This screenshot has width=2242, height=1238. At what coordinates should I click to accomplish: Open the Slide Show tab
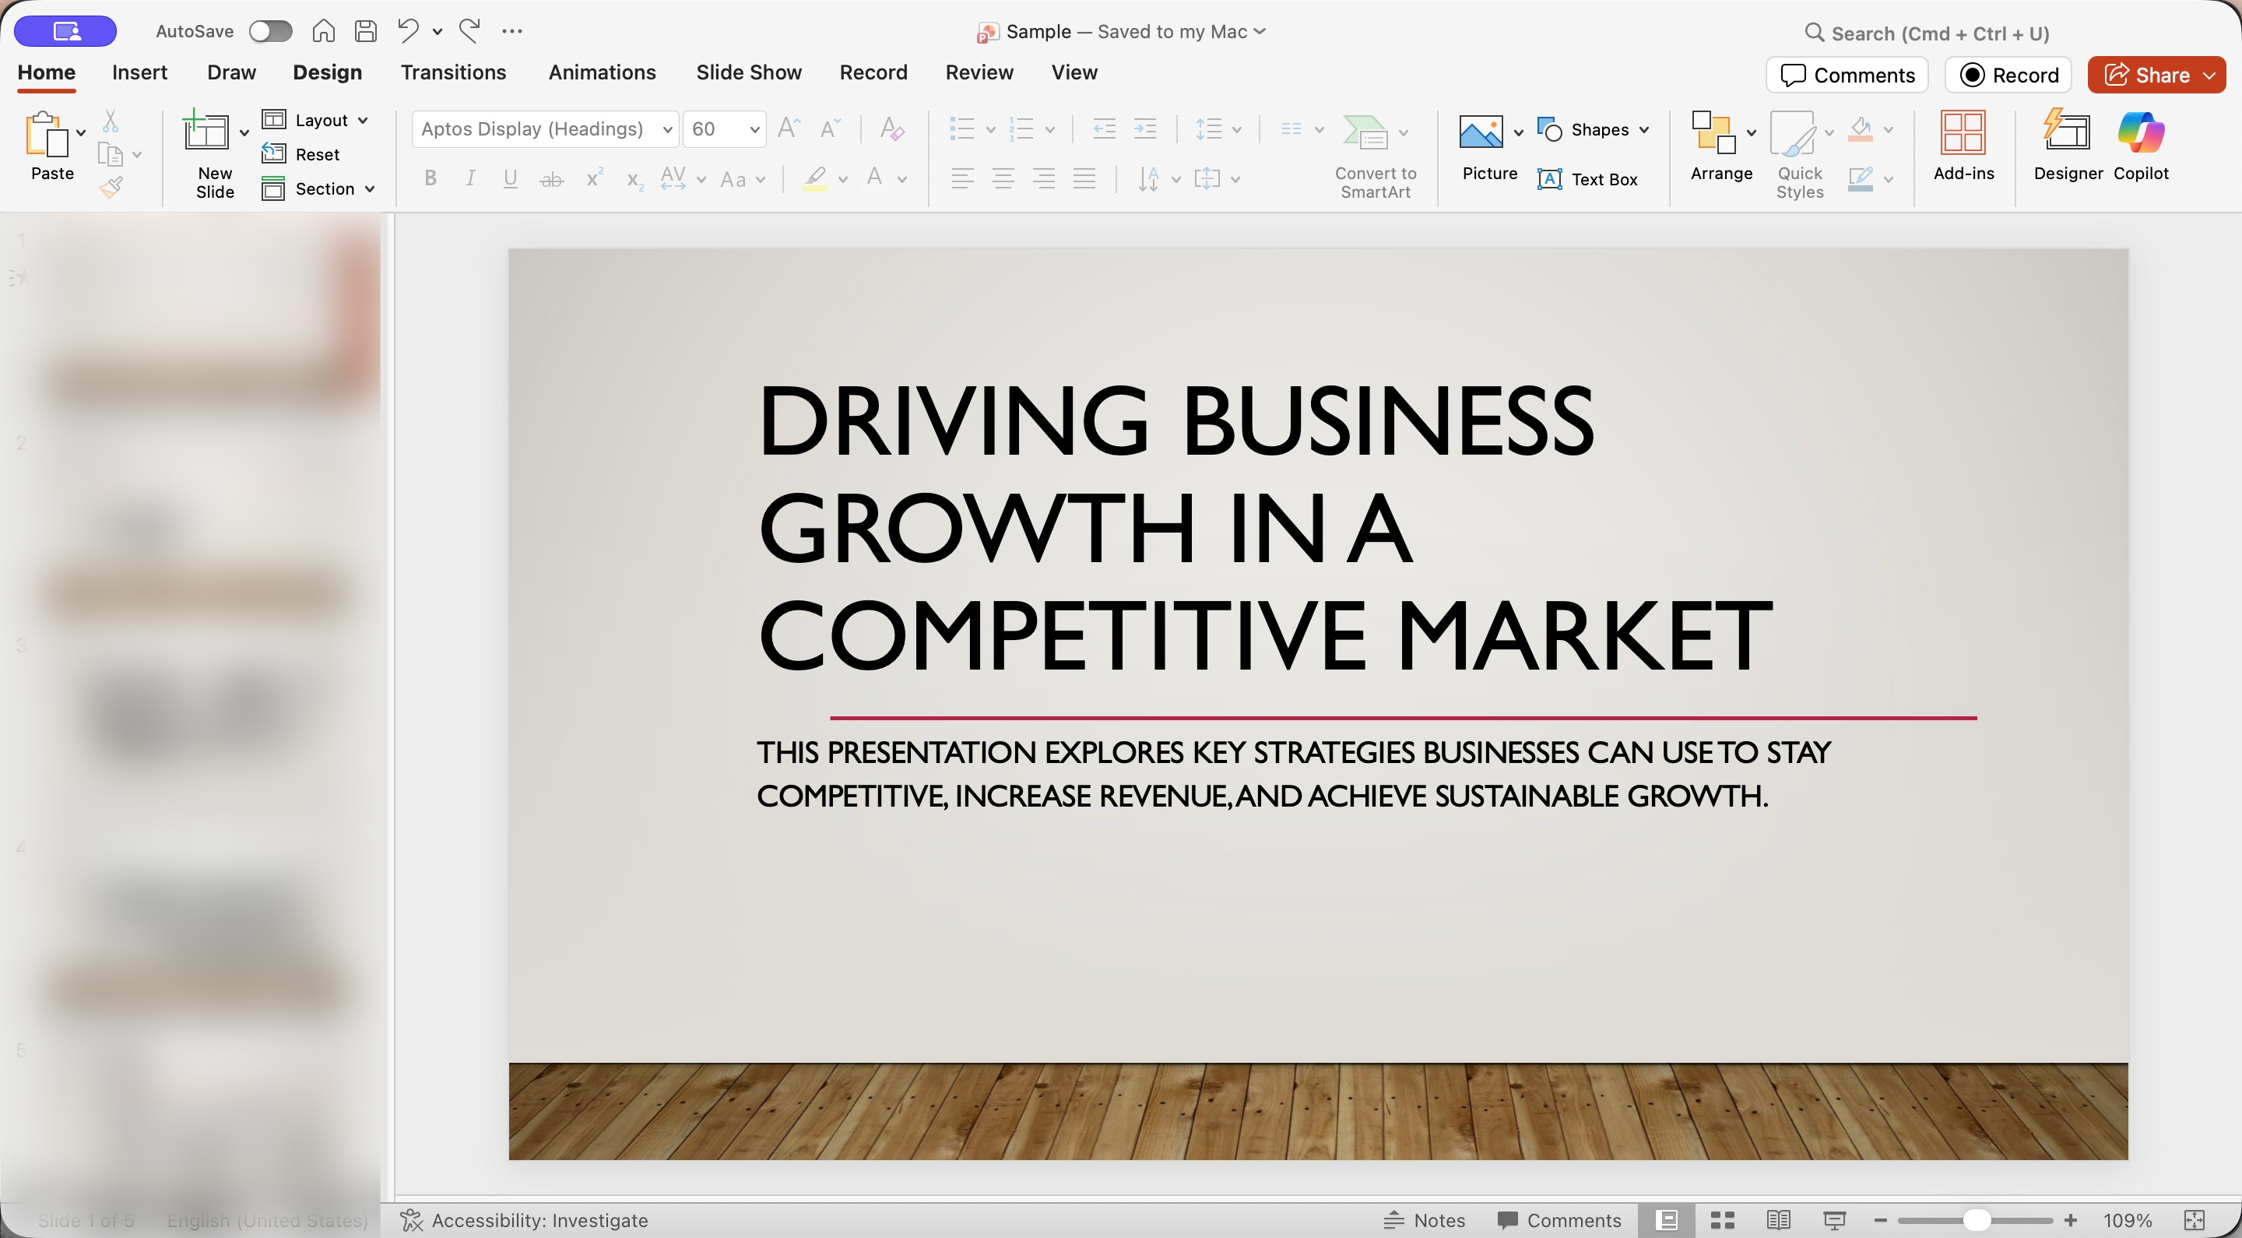pyautogui.click(x=748, y=72)
